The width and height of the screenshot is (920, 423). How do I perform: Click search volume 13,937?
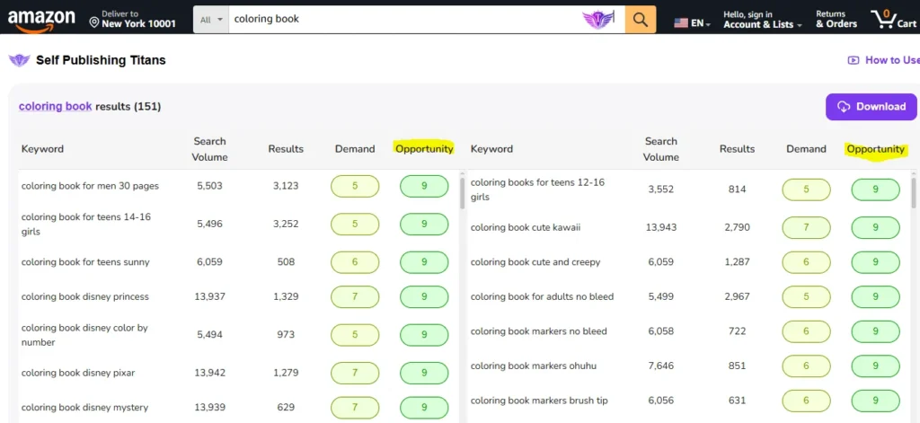(x=209, y=297)
